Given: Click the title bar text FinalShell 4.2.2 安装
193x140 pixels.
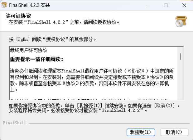Looking at the screenshot, I should point(30,5).
